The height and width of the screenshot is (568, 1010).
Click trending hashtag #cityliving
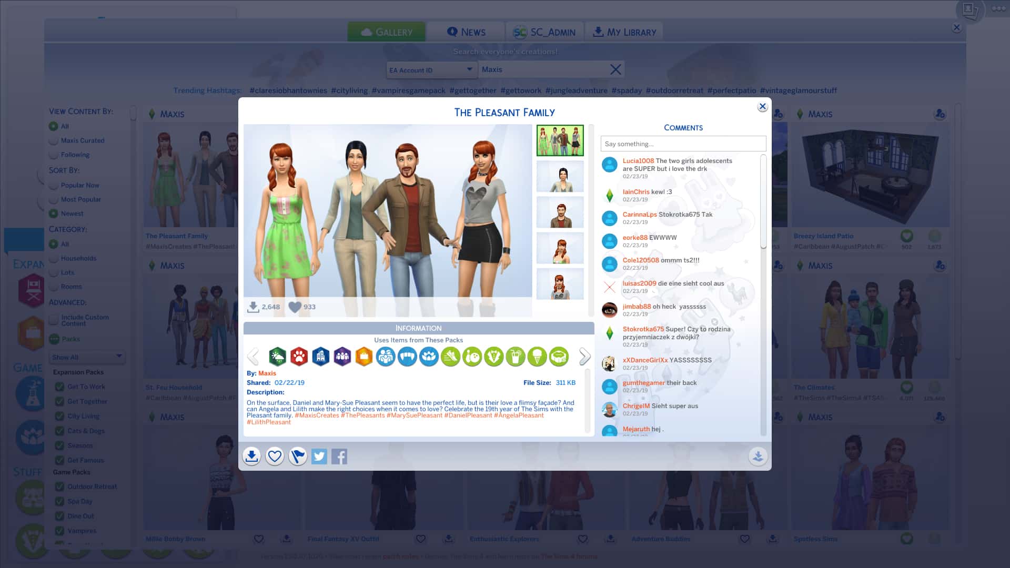pyautogui.click(x=349, y=90)
